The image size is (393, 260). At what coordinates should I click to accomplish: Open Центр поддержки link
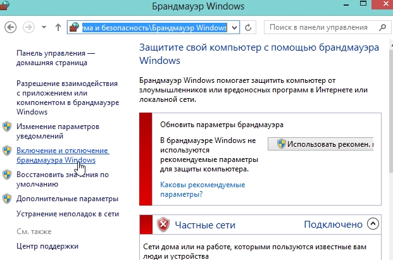click(x=47, y=246)
